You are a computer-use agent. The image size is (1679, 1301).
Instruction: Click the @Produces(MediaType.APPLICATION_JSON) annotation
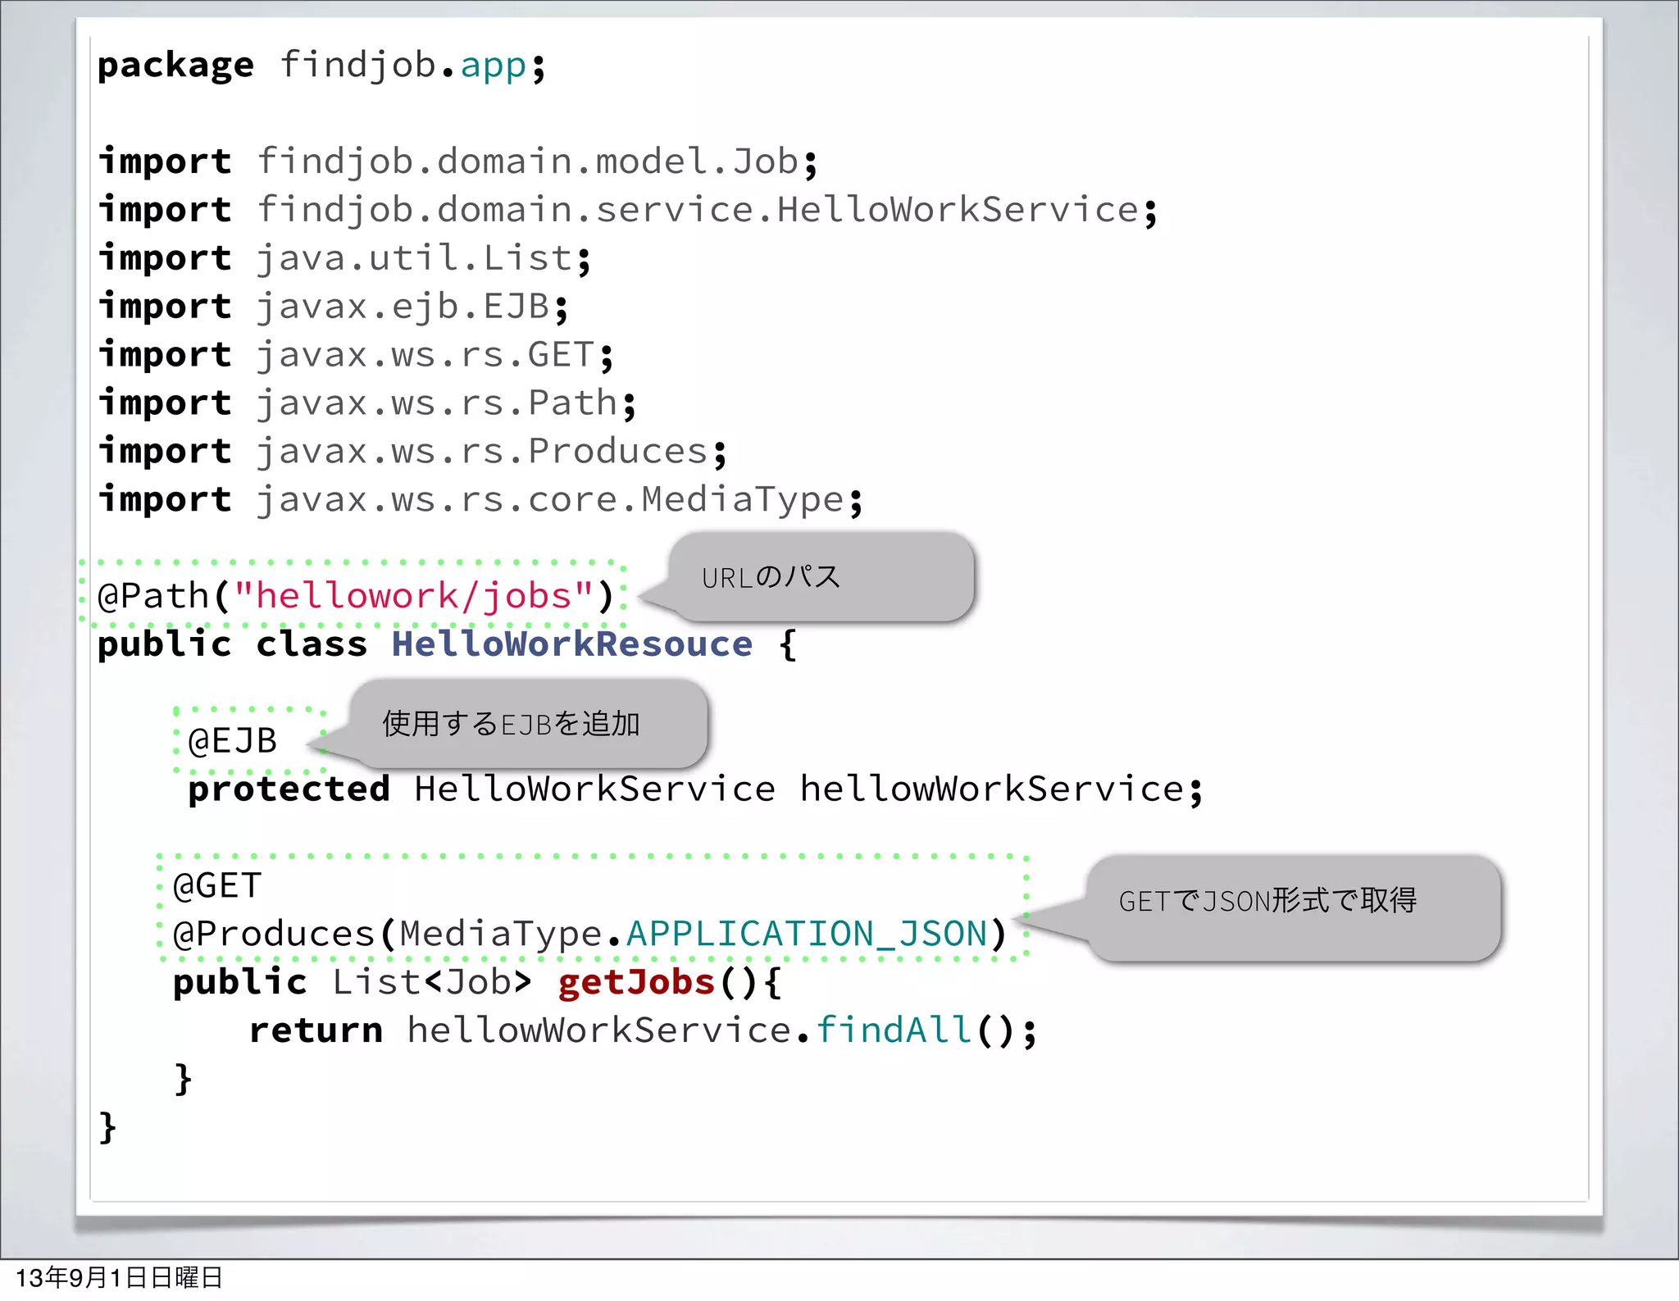click(589, 934)
